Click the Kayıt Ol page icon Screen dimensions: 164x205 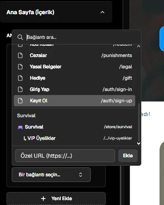tap(20, 101)
